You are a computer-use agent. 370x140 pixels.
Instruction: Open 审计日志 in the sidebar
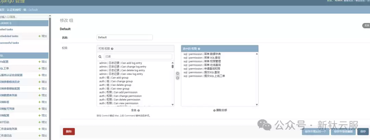5,122
